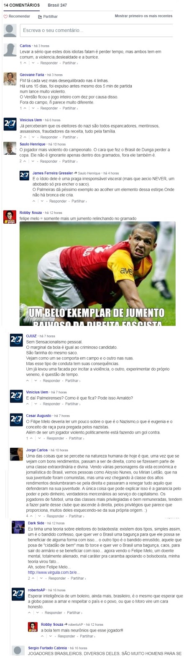
Task: Click username James Ferreira Gressler
Action: (53, 173)
